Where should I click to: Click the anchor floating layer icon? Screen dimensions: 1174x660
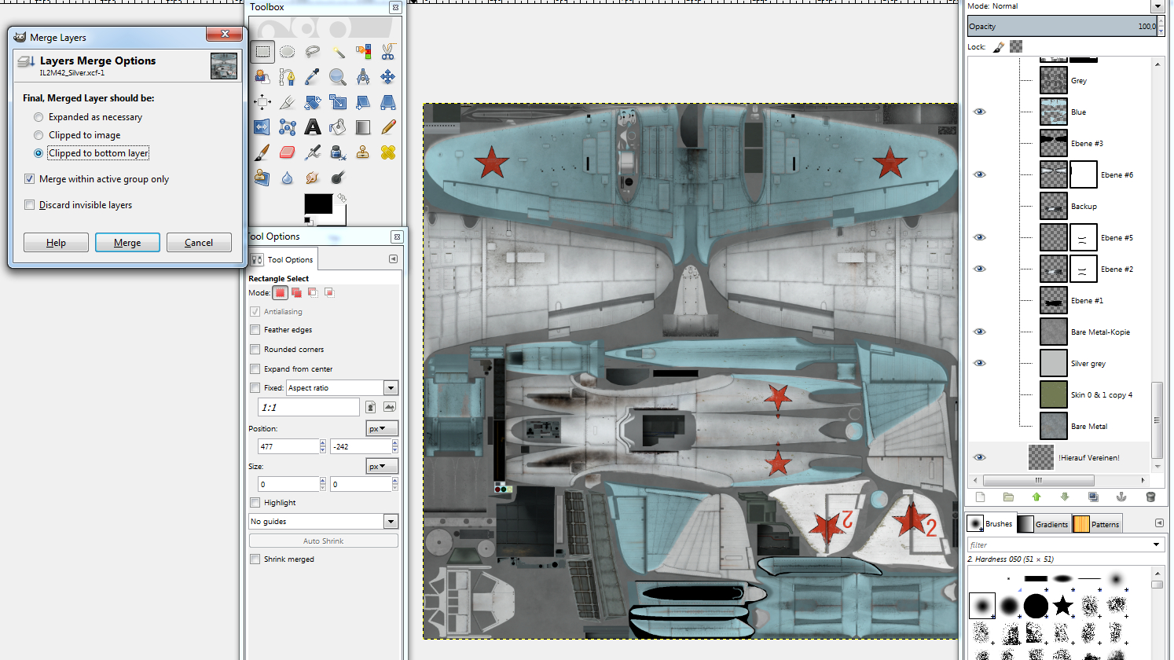click(x=1121, y=497)
